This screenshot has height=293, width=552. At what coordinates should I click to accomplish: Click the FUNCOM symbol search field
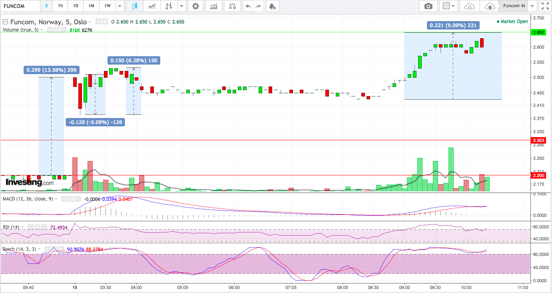[20, 6]
